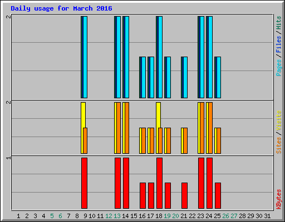Select day 3 on the x-axis
Screen dimensions: 285x222
coord(35,216)
